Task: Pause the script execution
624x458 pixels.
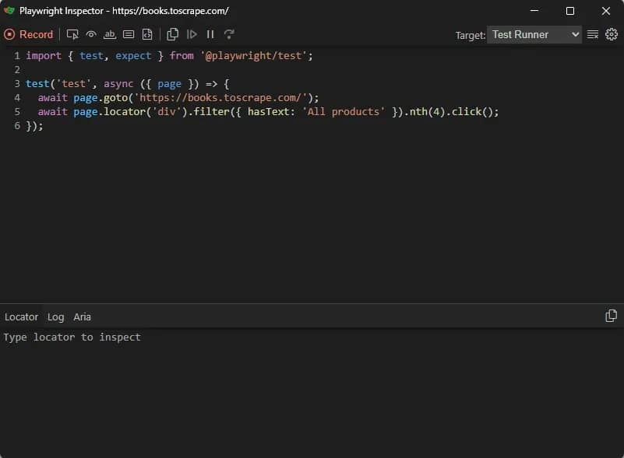Action: tap(210, 34)
